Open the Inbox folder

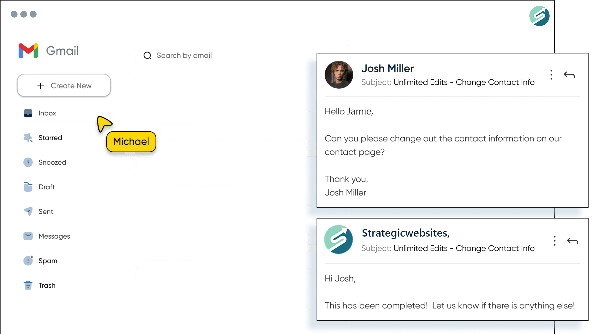pos(47,113)
